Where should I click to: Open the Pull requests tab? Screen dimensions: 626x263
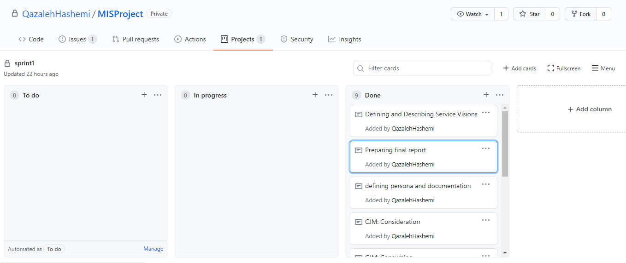(136, 39)
